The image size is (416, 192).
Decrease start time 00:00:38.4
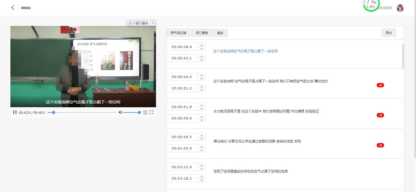click(202, 49)
